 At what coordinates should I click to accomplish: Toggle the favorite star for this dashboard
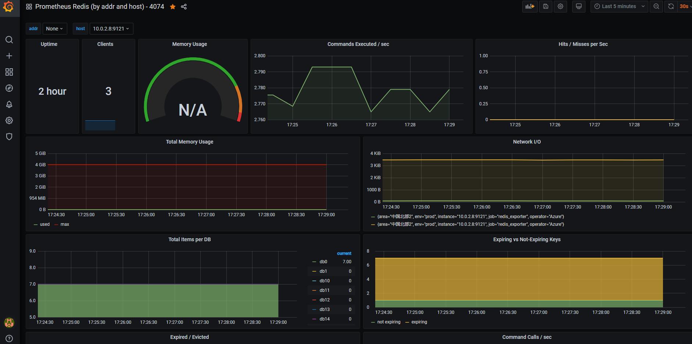pos(173,7)
